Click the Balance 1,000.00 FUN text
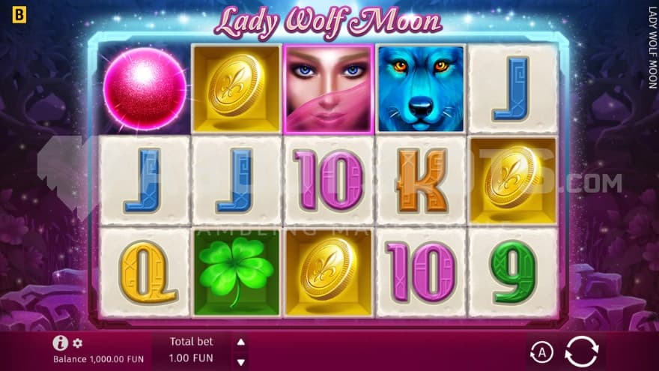This screenshot has width=659, height=371. coord(98,359)
